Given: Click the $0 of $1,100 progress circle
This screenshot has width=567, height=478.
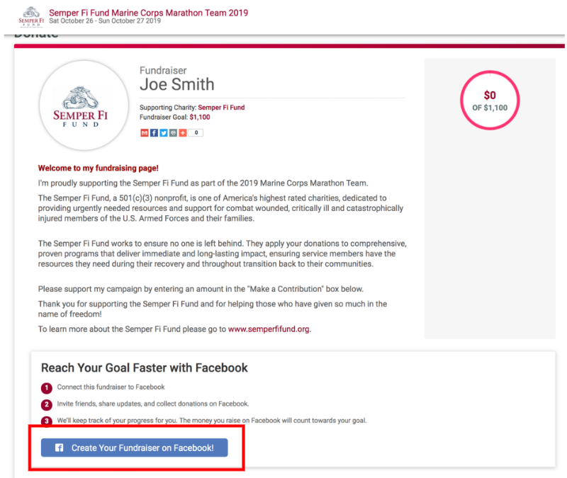Looking at the screenshot, I should coord(490,101).
